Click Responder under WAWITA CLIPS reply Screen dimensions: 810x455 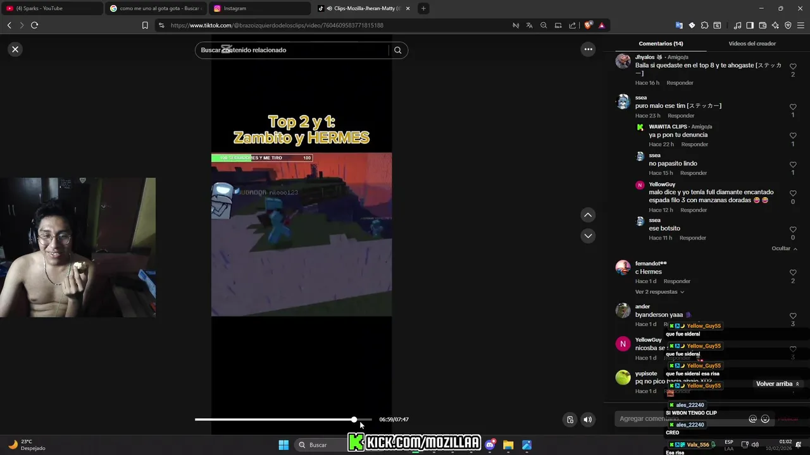(x=694, y=144)
